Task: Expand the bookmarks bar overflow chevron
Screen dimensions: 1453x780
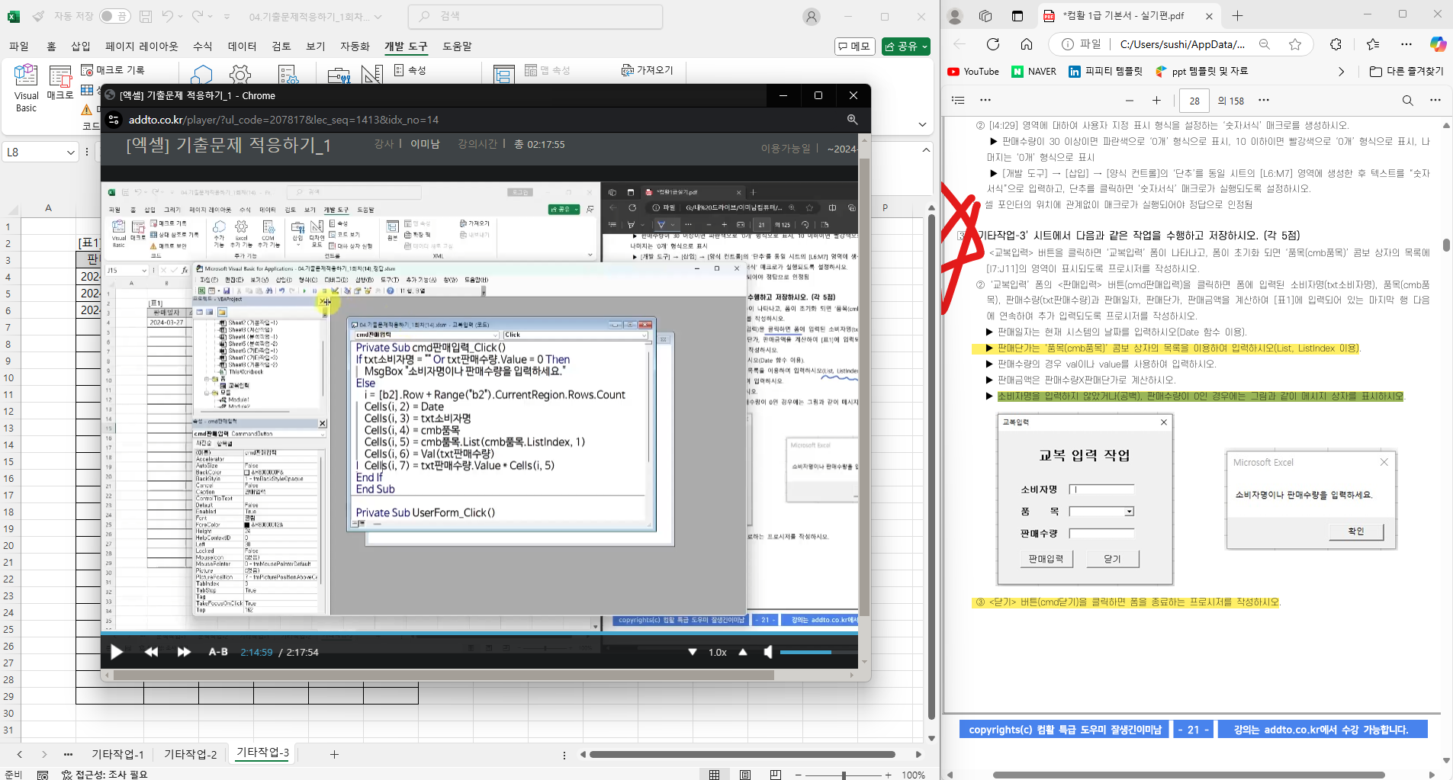Action: point(1341,72)
